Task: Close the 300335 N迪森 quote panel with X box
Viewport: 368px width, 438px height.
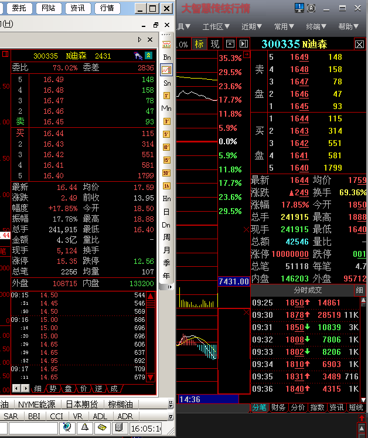Action: tap(359, 44)
